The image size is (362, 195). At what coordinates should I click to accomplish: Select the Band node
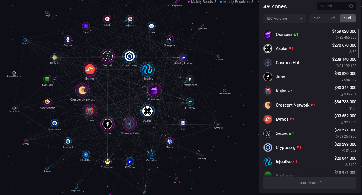pos(86,26)
